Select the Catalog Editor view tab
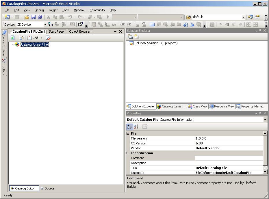This screenshot has width=269, height=199. [24, 188]
